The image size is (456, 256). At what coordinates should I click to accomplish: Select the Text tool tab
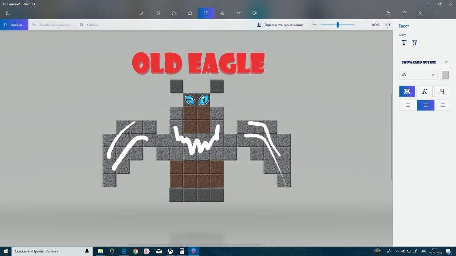[206, 13]
